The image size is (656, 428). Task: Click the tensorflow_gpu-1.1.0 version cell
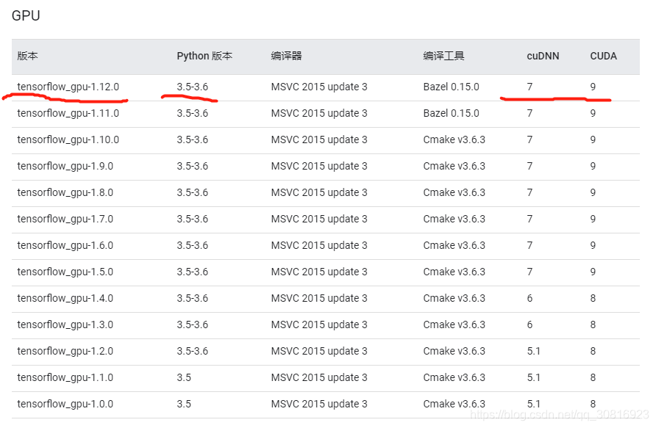point(65,377)
